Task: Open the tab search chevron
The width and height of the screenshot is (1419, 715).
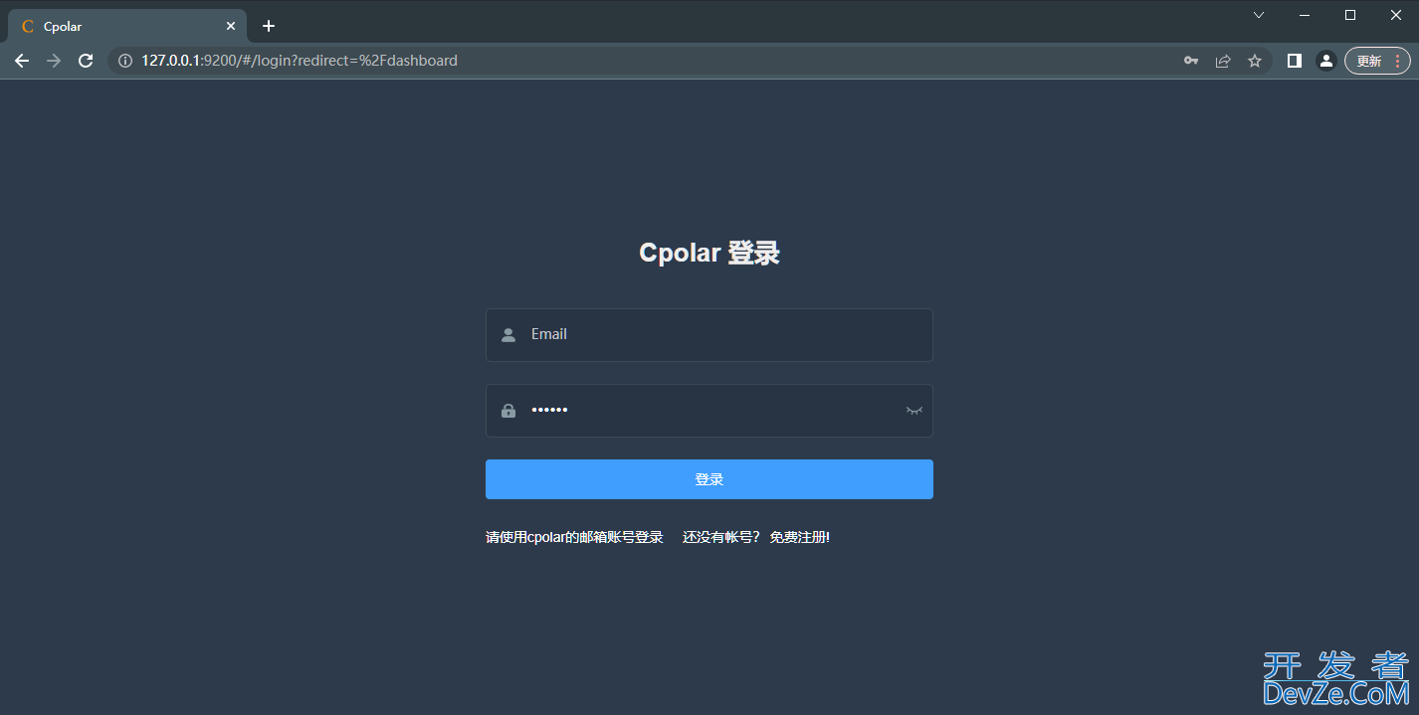Action: [1259, 15]
